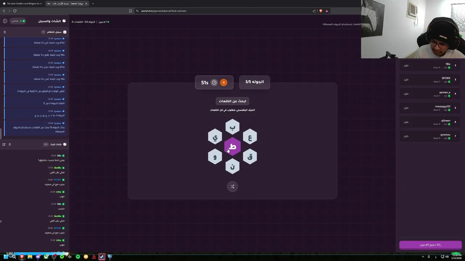Click the stream chat header chat icon
465x261 pixels.
click(x=65, y=144)
